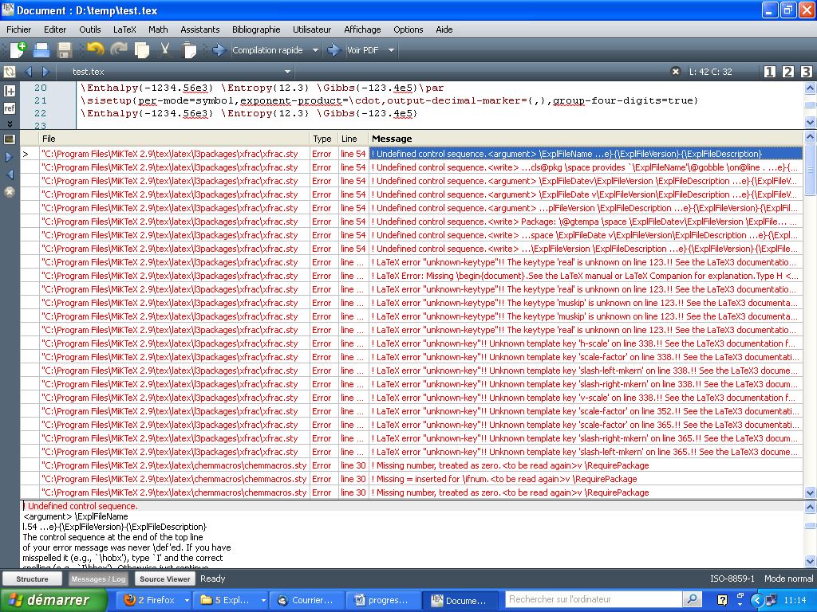The height and width of the screenshot is (612, 817).
Task: Click the ref icon in the left sidebar
Action: [10, 108]
